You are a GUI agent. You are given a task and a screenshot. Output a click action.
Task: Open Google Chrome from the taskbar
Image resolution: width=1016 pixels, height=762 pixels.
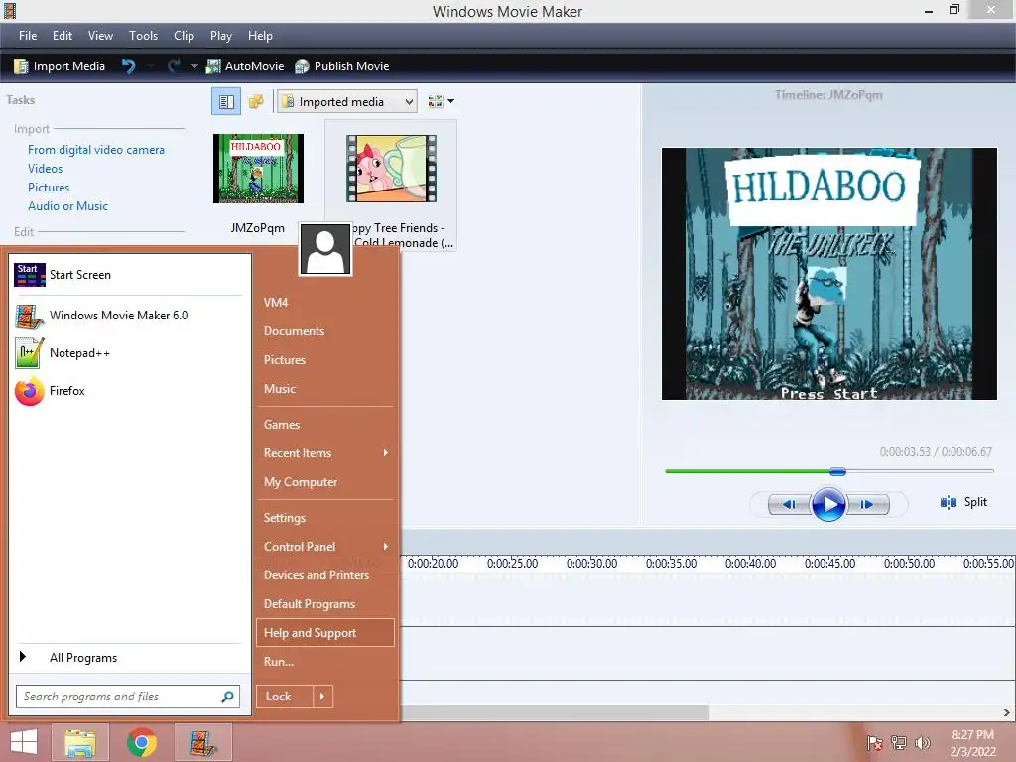[x=142, y=742]
